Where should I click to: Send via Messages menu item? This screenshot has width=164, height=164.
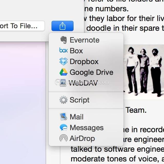[86, 128]
